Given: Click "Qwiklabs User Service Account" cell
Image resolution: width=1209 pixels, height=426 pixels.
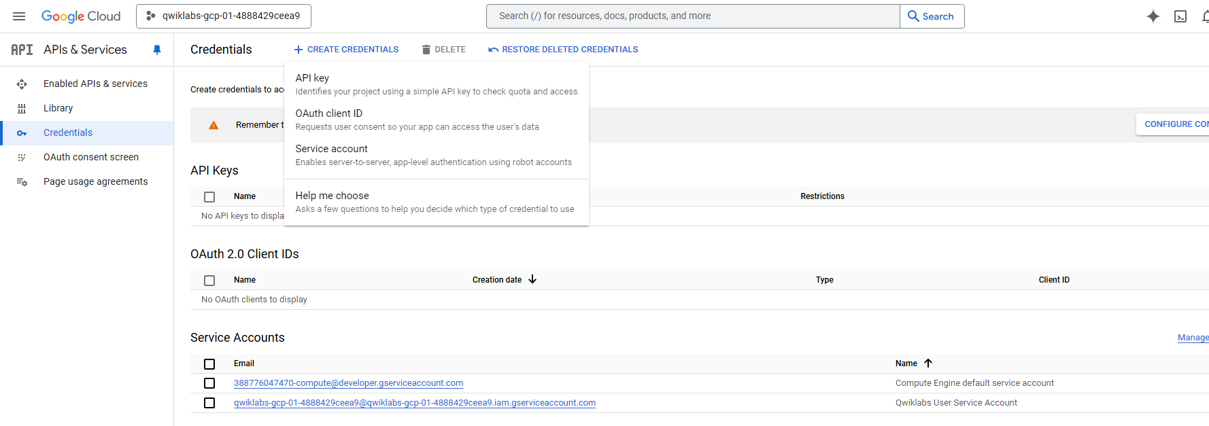Looking at the screenshot, I should pos(956,403).
